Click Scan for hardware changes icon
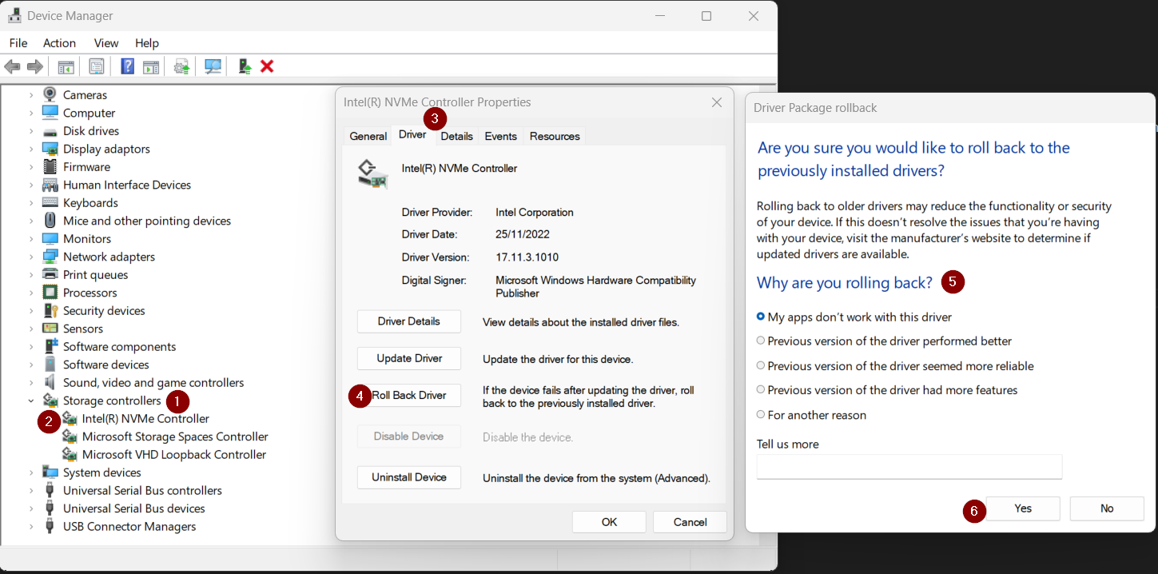 tap(213, 66)
